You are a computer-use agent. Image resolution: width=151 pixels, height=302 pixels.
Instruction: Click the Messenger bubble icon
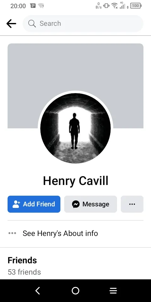click(76, 204)
